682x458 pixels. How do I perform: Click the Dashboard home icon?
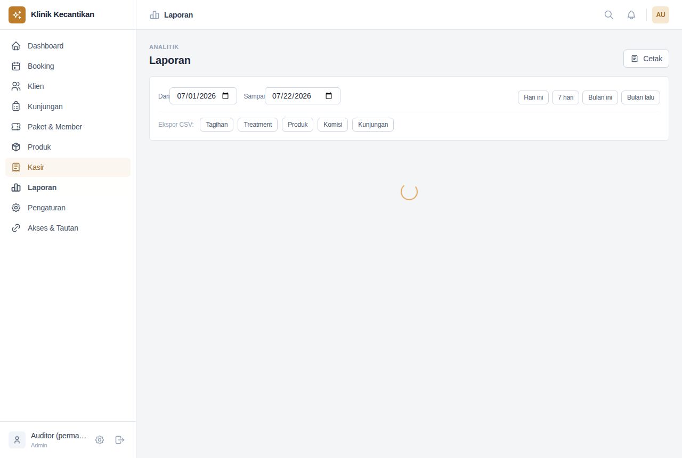click(x=16, y=46)
